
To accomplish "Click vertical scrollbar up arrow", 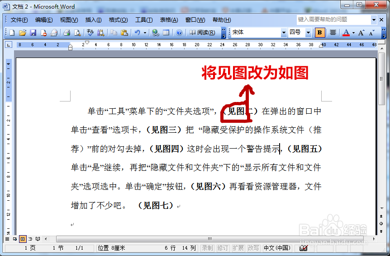I will pyautogui.click(x=381, y=48).
